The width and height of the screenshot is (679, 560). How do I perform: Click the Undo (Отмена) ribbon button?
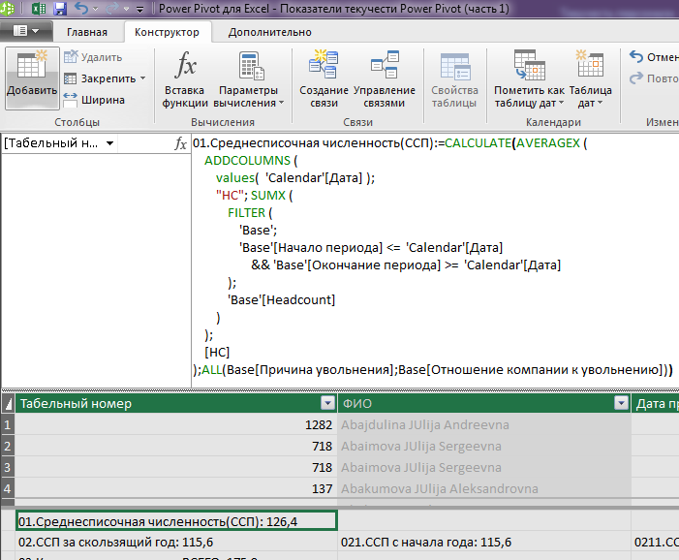click(x=654, y=57)
